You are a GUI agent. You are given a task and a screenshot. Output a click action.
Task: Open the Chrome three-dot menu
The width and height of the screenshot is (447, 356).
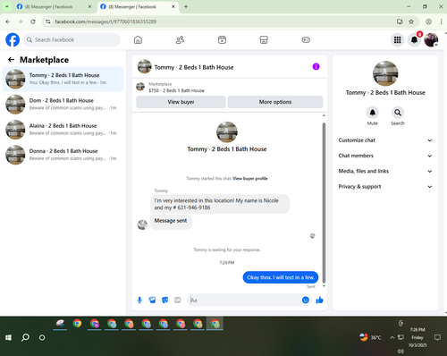point(441,21)
